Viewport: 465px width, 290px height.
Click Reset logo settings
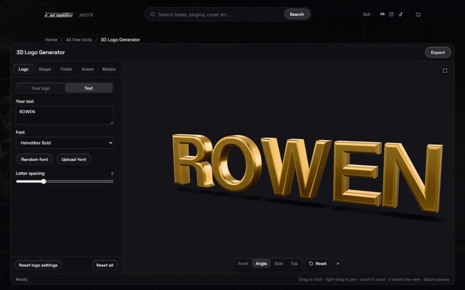[38, 265]
